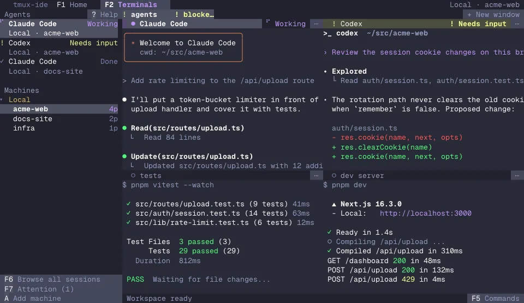The width and height of the screenshot is (524, 303).
Task: Click the POST /api/upload 429 log line
Action: click(386, 280)
